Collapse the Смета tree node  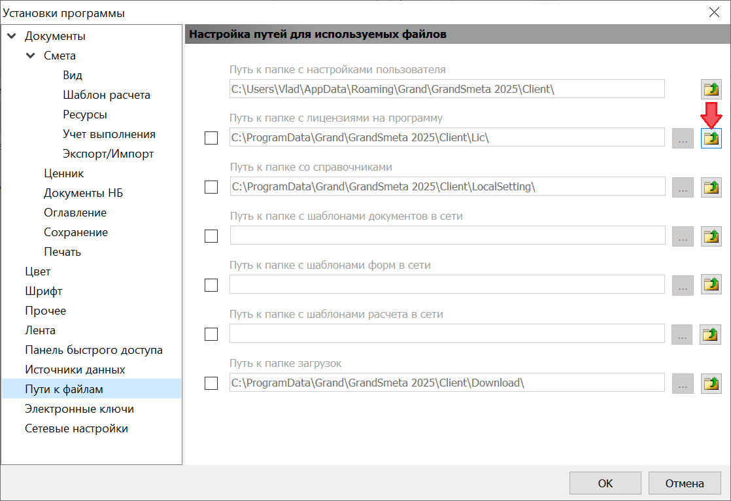point(31,56)
